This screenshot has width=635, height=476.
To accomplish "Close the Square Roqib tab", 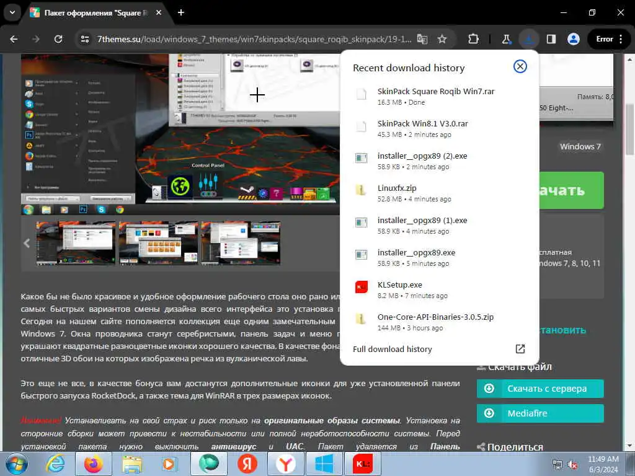I will [x=159, y=12].
